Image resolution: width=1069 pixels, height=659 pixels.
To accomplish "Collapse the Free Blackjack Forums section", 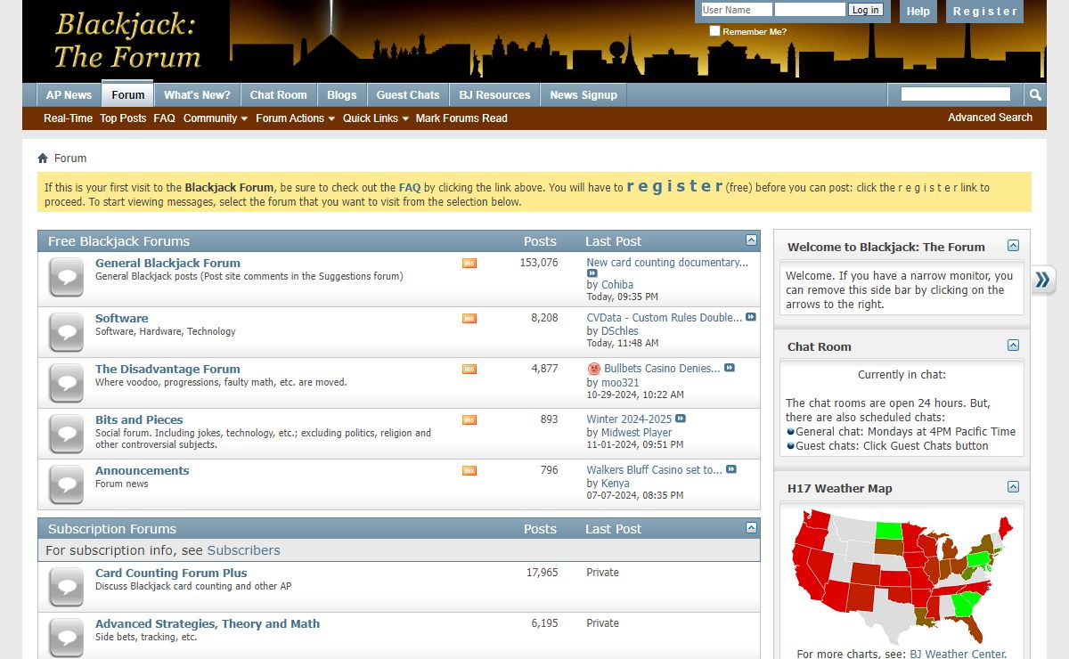I will [x=751, y=240].
